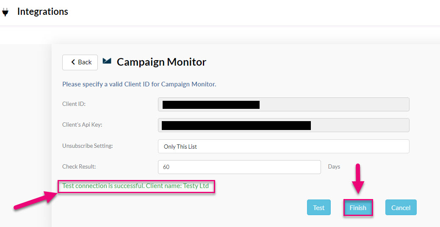The width and height of the screenshot is (440, 227).
Task: Confirm setup with the Finish button
Action: point(358,208)
